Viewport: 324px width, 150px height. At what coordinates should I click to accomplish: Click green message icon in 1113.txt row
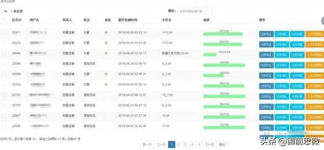tap(106, 43)
